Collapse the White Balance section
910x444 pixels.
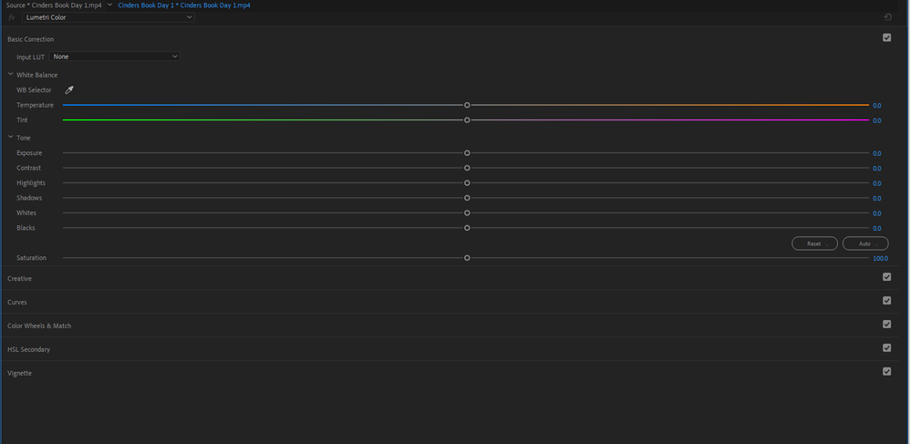[11, 75]
